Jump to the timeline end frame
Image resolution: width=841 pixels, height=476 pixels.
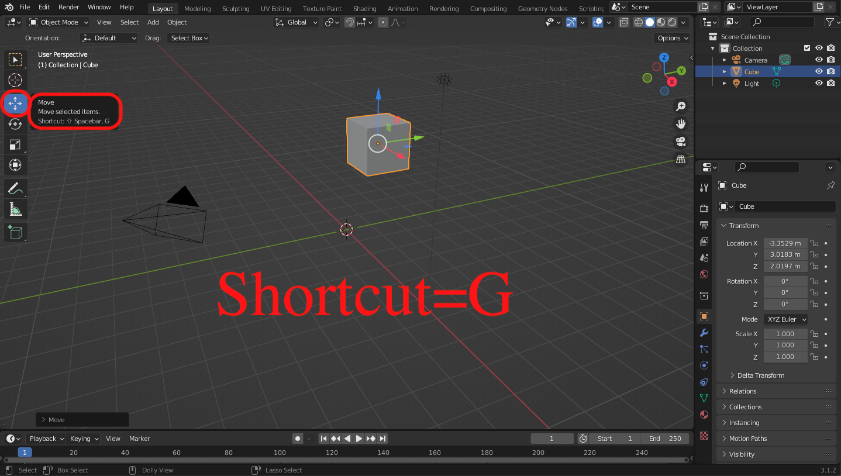pyautogui.click(x=382, y=439)
